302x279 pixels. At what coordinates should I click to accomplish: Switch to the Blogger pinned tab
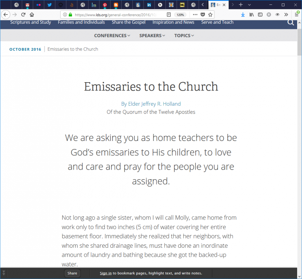[x=116, y=5]
